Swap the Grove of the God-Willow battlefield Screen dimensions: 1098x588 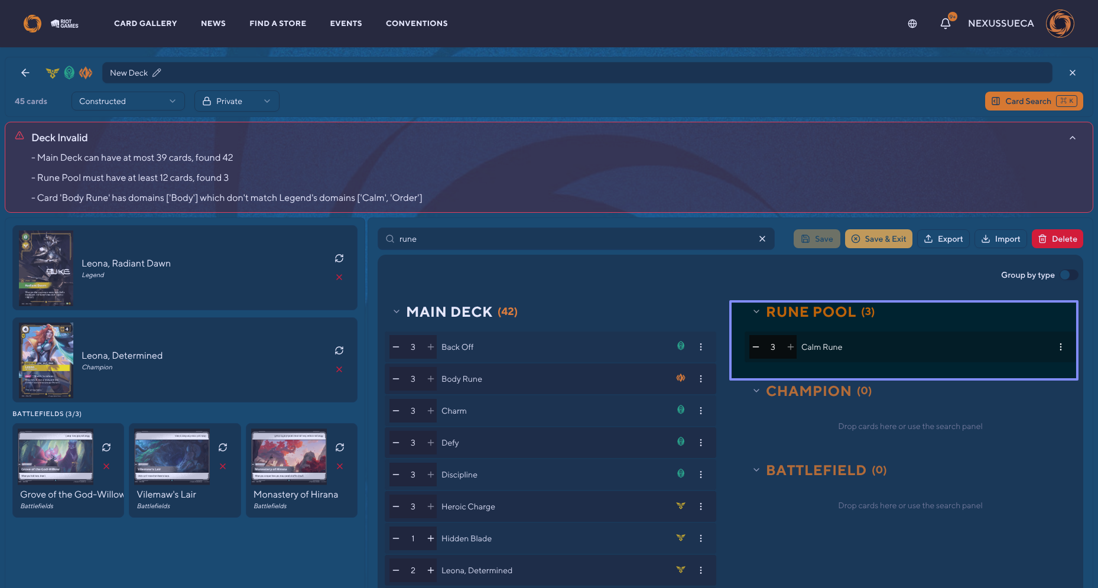coord(106,447)
